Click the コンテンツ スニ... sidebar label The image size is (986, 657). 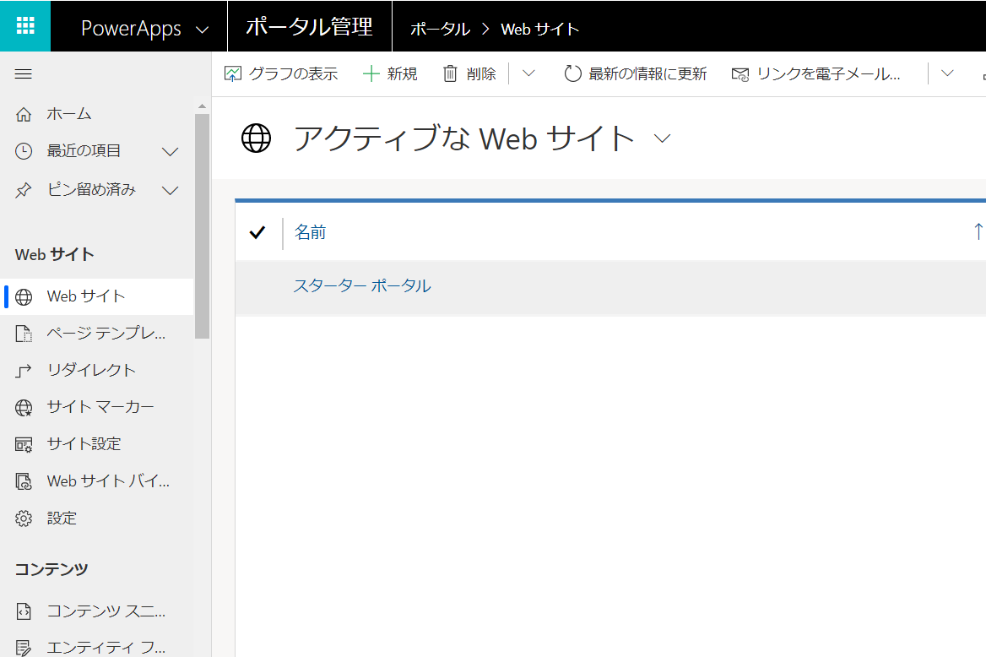click(106, 611)
